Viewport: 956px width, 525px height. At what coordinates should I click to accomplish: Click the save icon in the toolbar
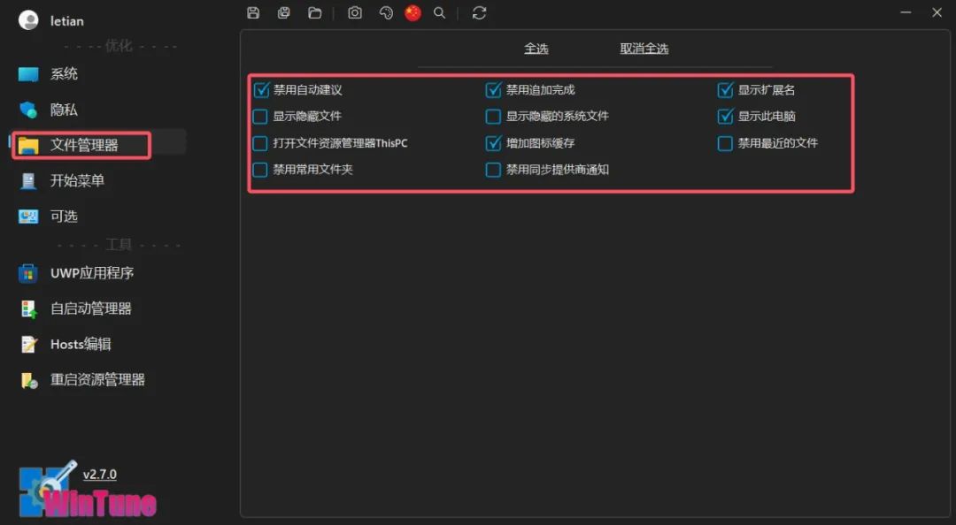[x=253, y=13]
